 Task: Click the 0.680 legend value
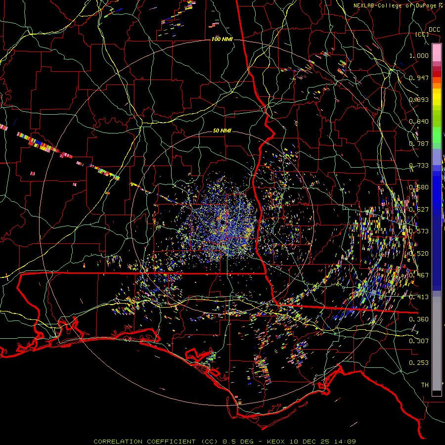click(419, 187)
